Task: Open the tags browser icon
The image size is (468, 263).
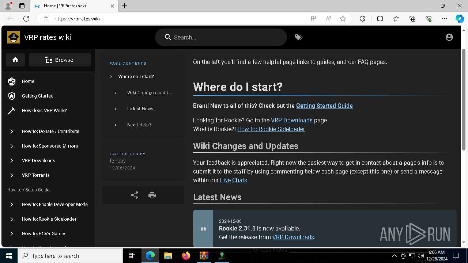Action: click(x=299, y=37)
